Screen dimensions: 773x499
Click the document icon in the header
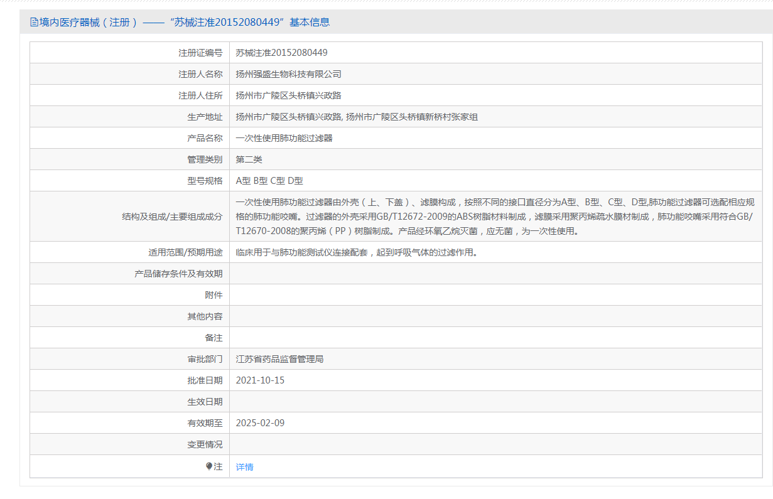coord(34,23)
